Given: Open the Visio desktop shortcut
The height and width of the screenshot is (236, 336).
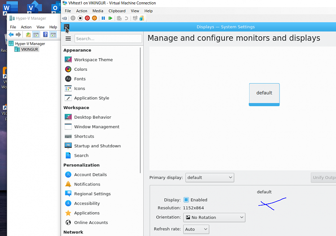Looking at the screenshot, I should click(x=34, y=7).
